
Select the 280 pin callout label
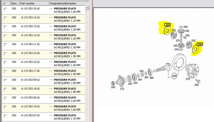coord(188,35)
